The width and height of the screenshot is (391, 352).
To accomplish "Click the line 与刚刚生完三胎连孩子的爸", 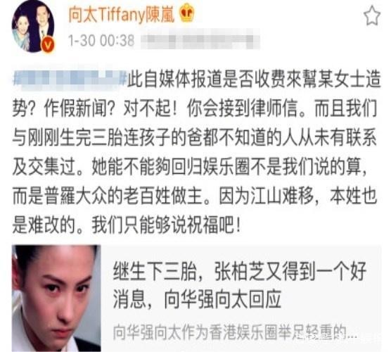I will tap(195, 137).
